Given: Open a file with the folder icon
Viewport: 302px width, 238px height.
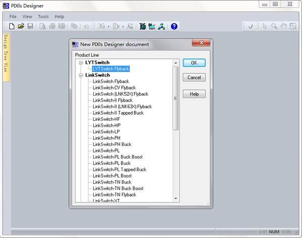Looking at the screenshot, I should 21,26.
